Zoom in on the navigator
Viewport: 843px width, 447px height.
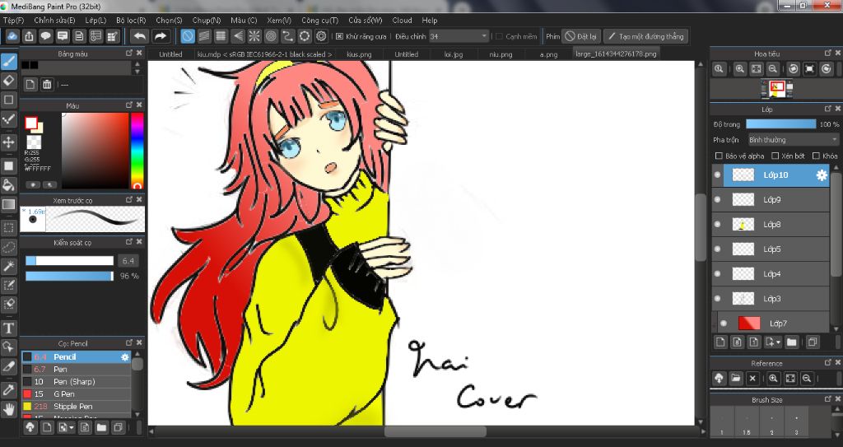pyautogui.click(x=740, y=69)
